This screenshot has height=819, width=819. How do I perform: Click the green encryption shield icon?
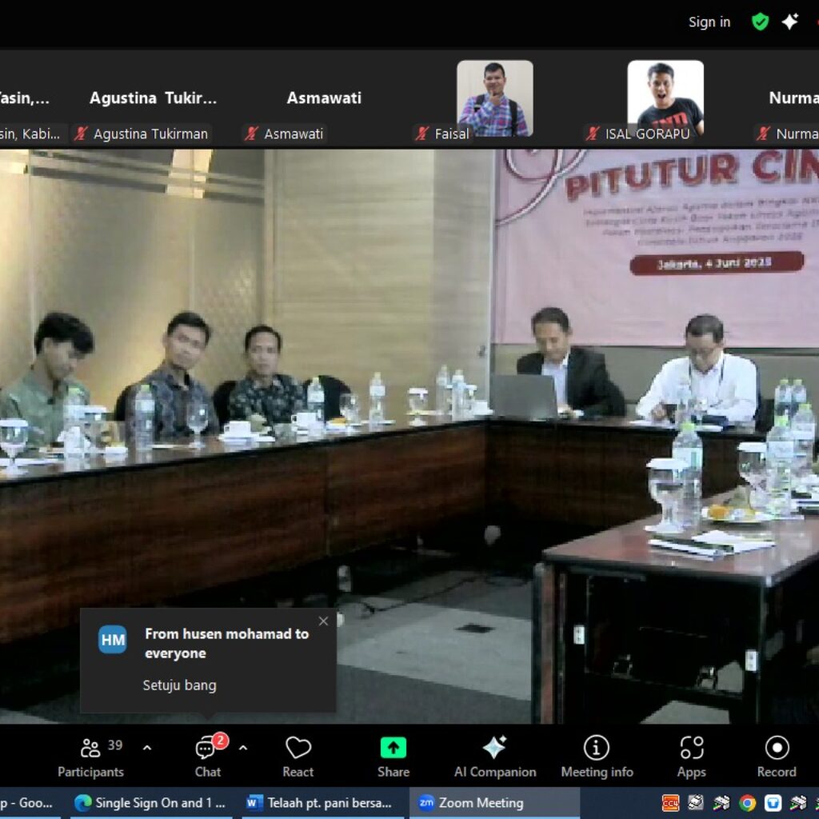pos(760,22)
